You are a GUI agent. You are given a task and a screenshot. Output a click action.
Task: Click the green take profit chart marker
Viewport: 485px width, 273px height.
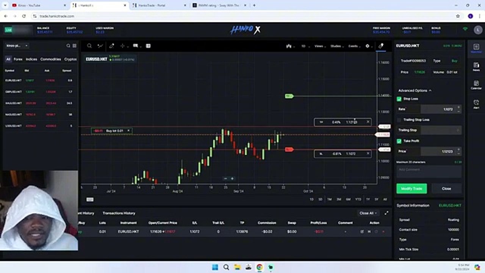289,96
